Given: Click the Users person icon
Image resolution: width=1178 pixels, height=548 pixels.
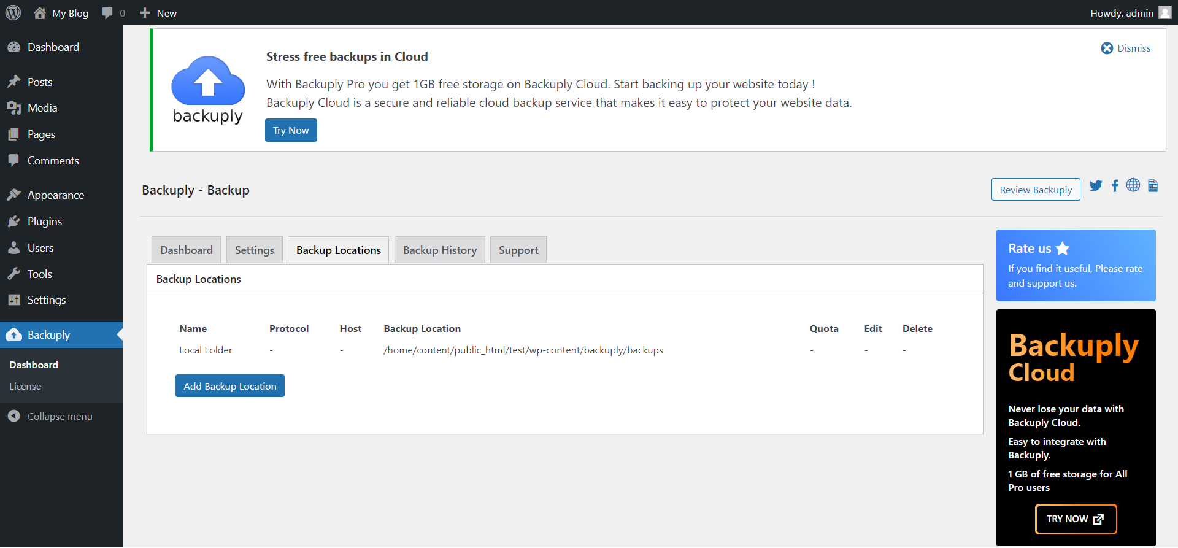Looking at the screenshot, I should (13, 247).
